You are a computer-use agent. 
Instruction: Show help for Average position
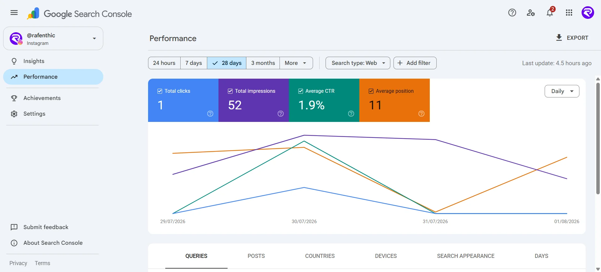[422, 114]
